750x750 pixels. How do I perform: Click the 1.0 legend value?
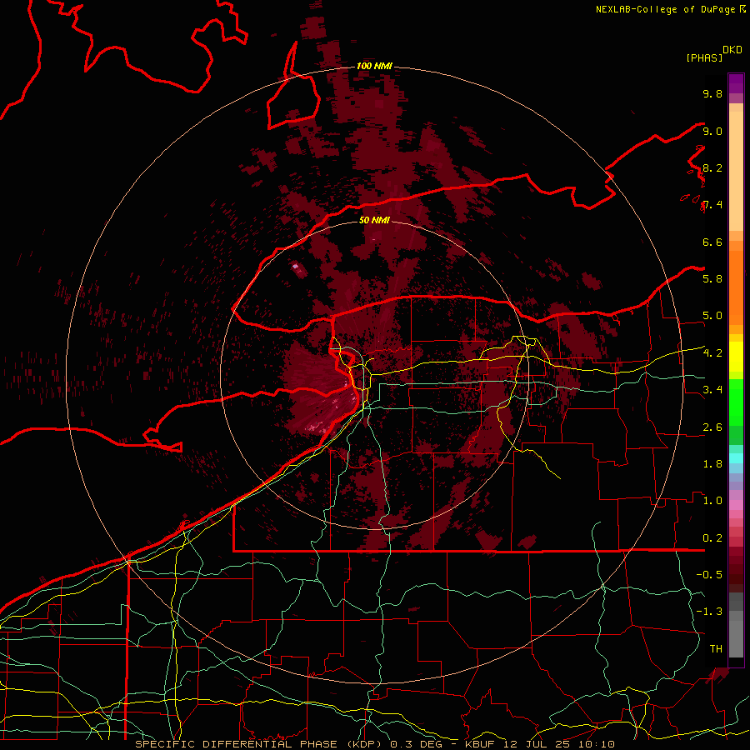(x=712, y=501)
